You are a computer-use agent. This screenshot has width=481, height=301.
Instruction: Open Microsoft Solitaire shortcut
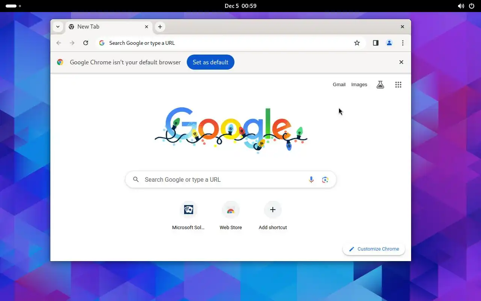(189, 216)
